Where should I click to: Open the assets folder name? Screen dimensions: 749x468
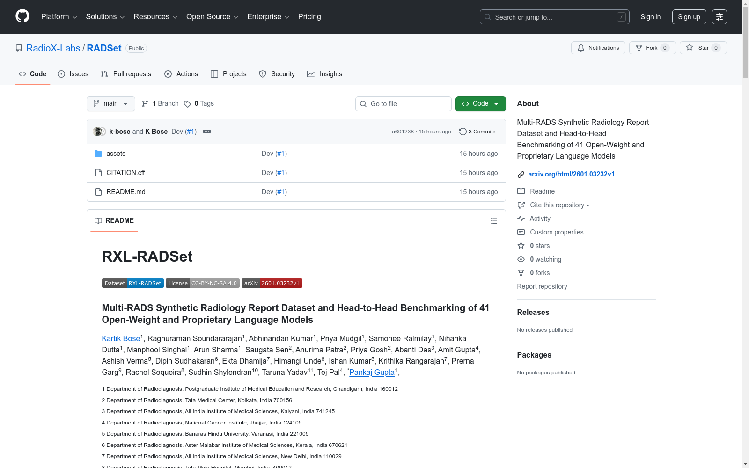(116, 154)
